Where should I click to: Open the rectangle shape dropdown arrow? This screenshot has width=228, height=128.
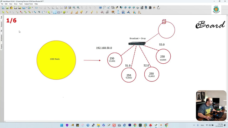click(x=62, y=12)
